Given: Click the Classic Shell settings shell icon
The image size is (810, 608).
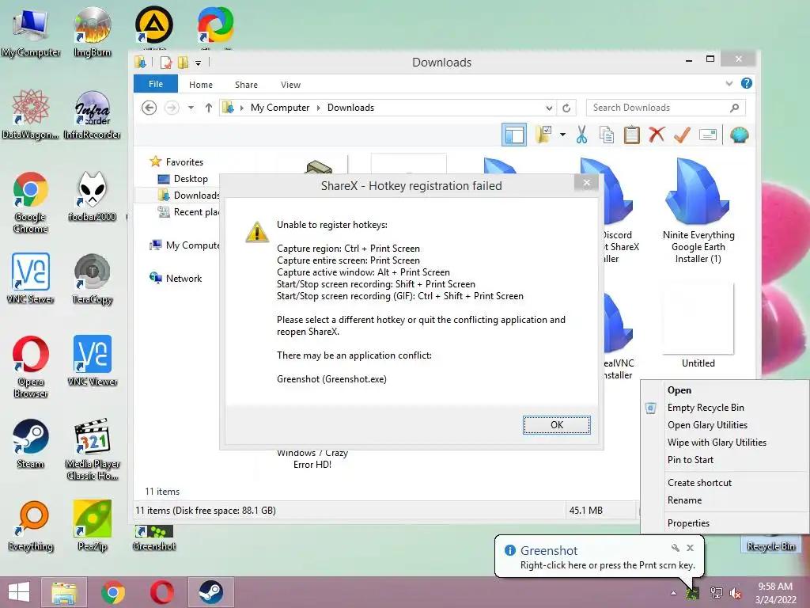Looking at the screenshot, I should [740, 135].
